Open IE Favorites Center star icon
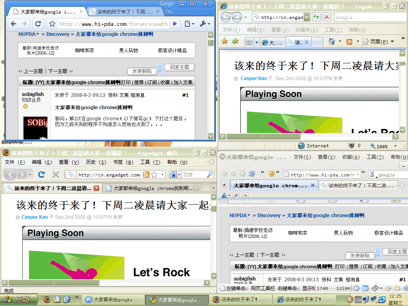The width and height of the screenshot is (408, 306). click(x=225, y=41)
